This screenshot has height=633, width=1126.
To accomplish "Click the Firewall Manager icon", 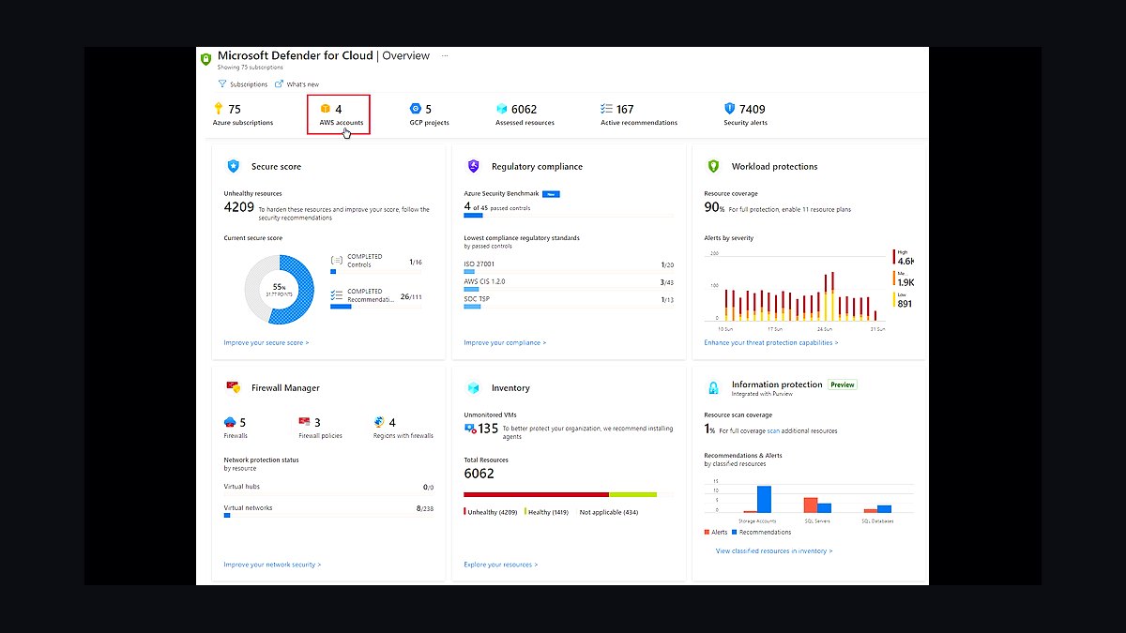I will click(233, 387).
